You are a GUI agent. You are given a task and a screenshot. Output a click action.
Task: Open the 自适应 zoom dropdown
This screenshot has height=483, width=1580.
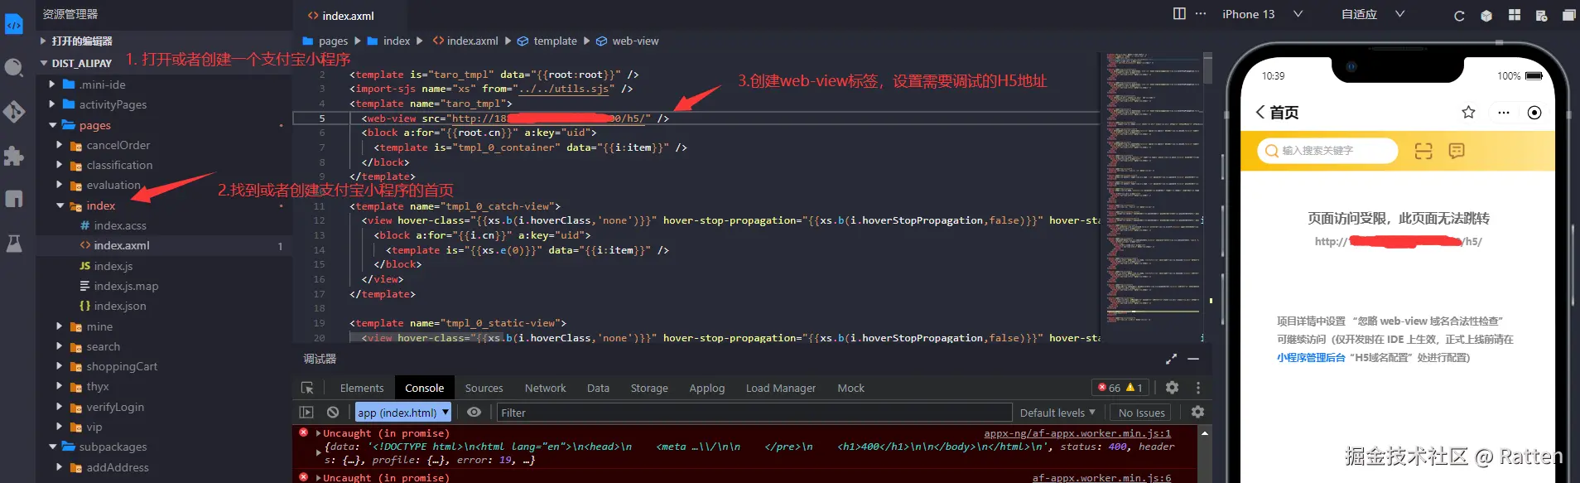coord(1373,14)
